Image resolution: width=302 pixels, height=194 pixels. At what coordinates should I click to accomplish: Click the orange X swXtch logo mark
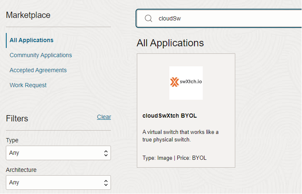pyautogui.click(x=174, y=82)
